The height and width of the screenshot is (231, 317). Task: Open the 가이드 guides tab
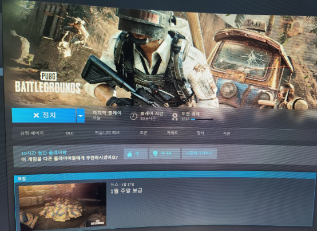[x=172, y=133]
